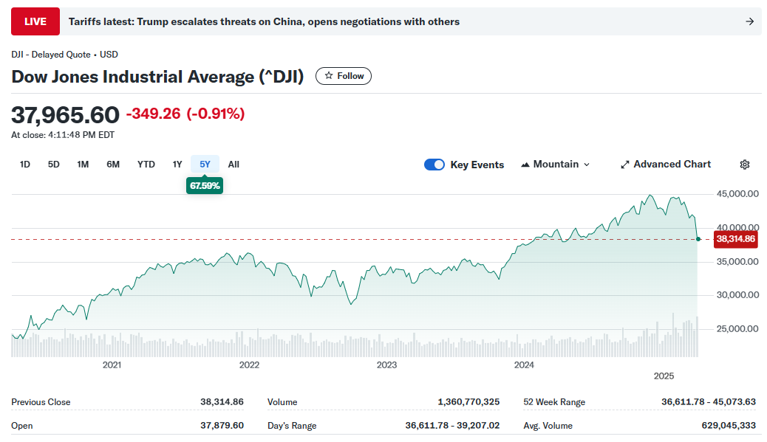Click the (-0.91%) percent change
The width and height of the screenshot is (767, 442).
point(216,114)
